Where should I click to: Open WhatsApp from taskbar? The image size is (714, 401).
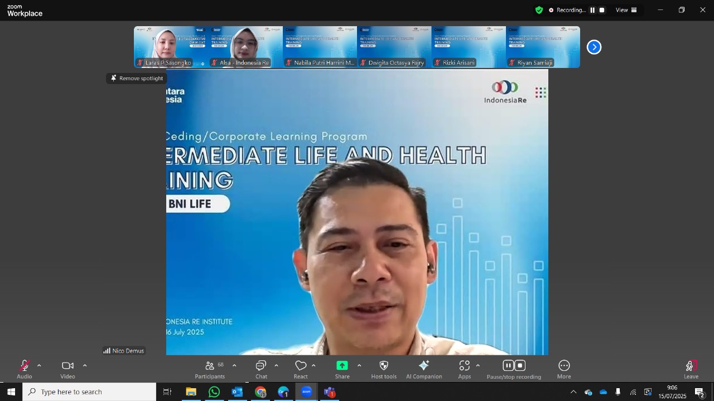click(214, 392)
